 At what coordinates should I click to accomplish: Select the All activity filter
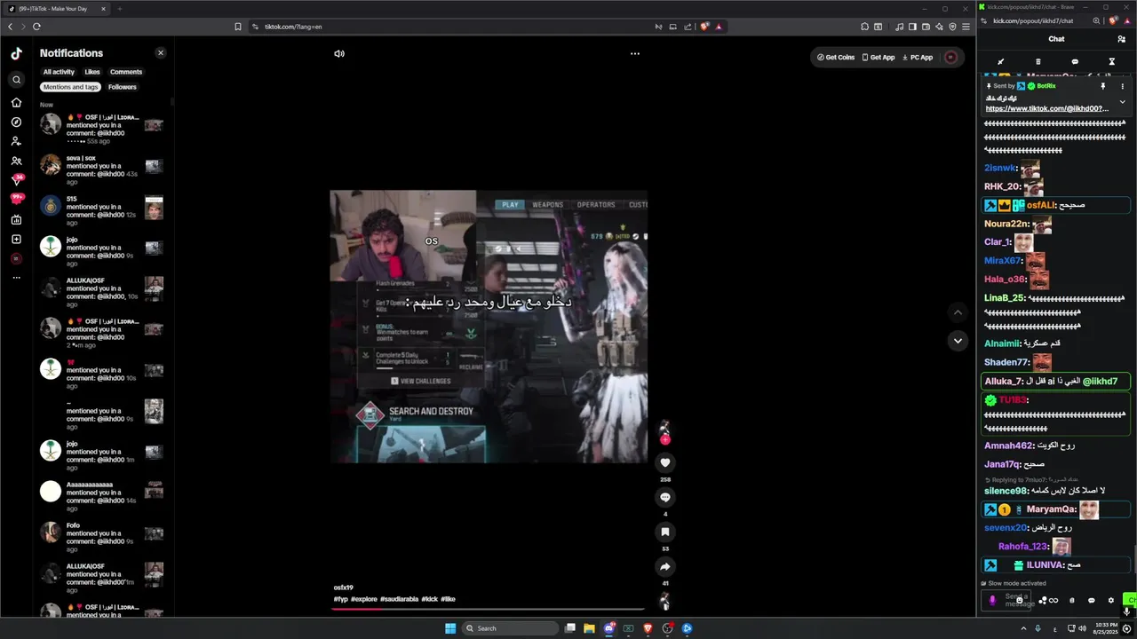(x=59, y=72)
